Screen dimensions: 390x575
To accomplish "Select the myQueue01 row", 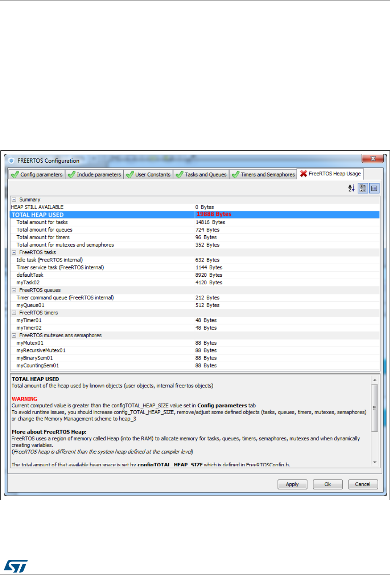I will tap(195, 305).
